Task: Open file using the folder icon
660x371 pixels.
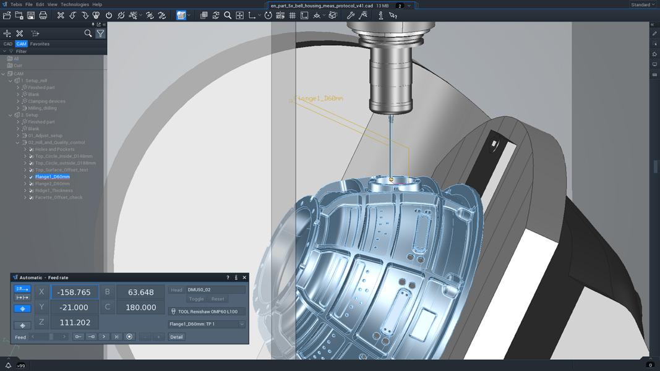Action: (7, 15)
